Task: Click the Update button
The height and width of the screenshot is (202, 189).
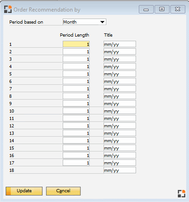Action: [x=24, y=191]
